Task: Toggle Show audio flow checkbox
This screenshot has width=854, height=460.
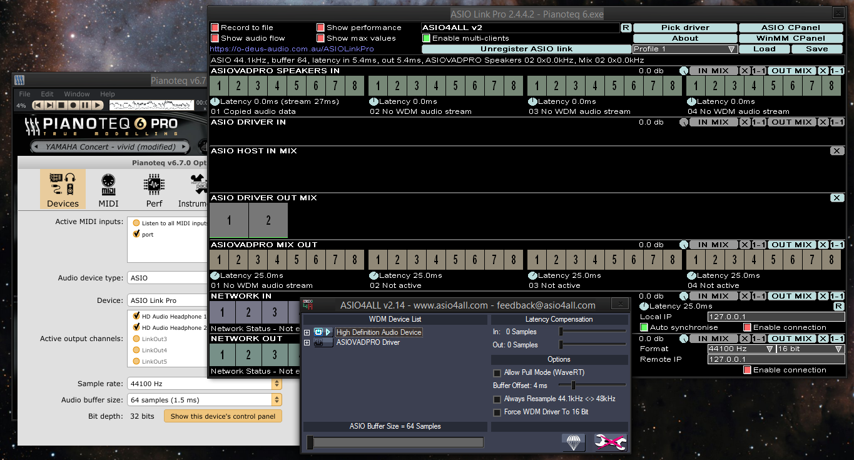Action: (x=215, y=38)
